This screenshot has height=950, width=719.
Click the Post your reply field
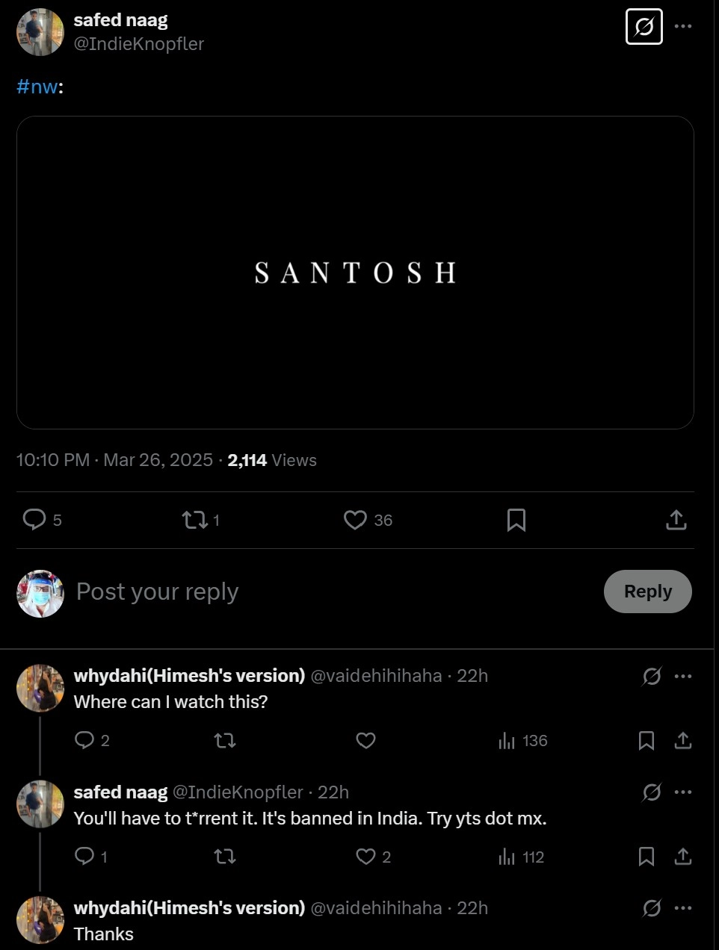[299, 592]
